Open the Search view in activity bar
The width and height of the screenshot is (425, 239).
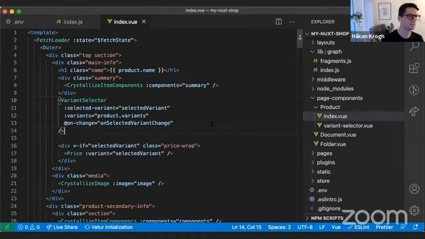pyautogui.click(x=414, y=46)
